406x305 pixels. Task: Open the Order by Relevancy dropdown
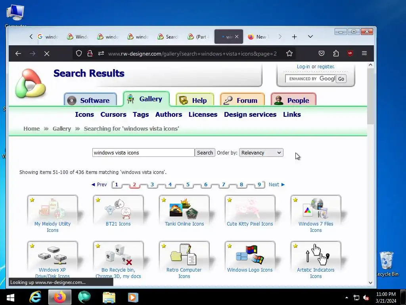pos(261,153)
